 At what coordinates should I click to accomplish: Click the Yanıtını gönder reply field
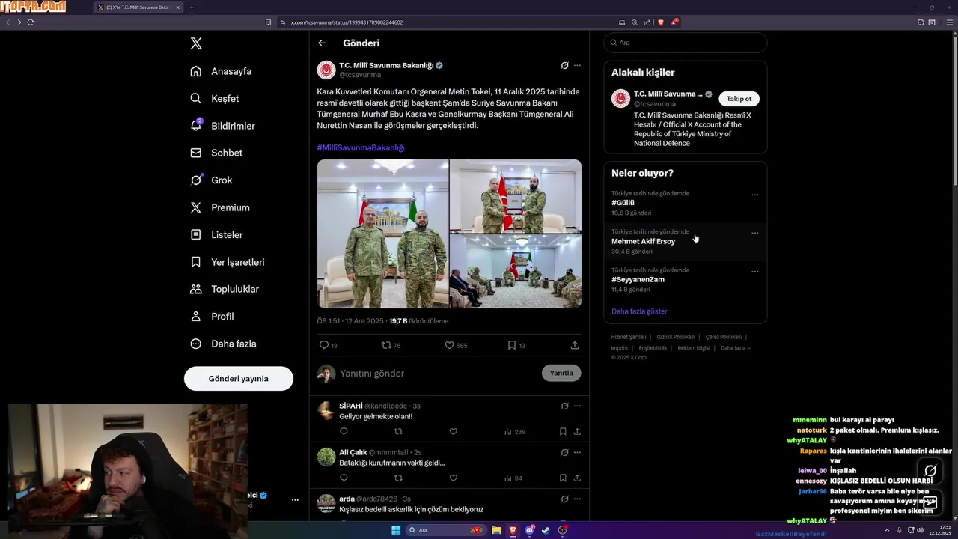tap(438, 373)
